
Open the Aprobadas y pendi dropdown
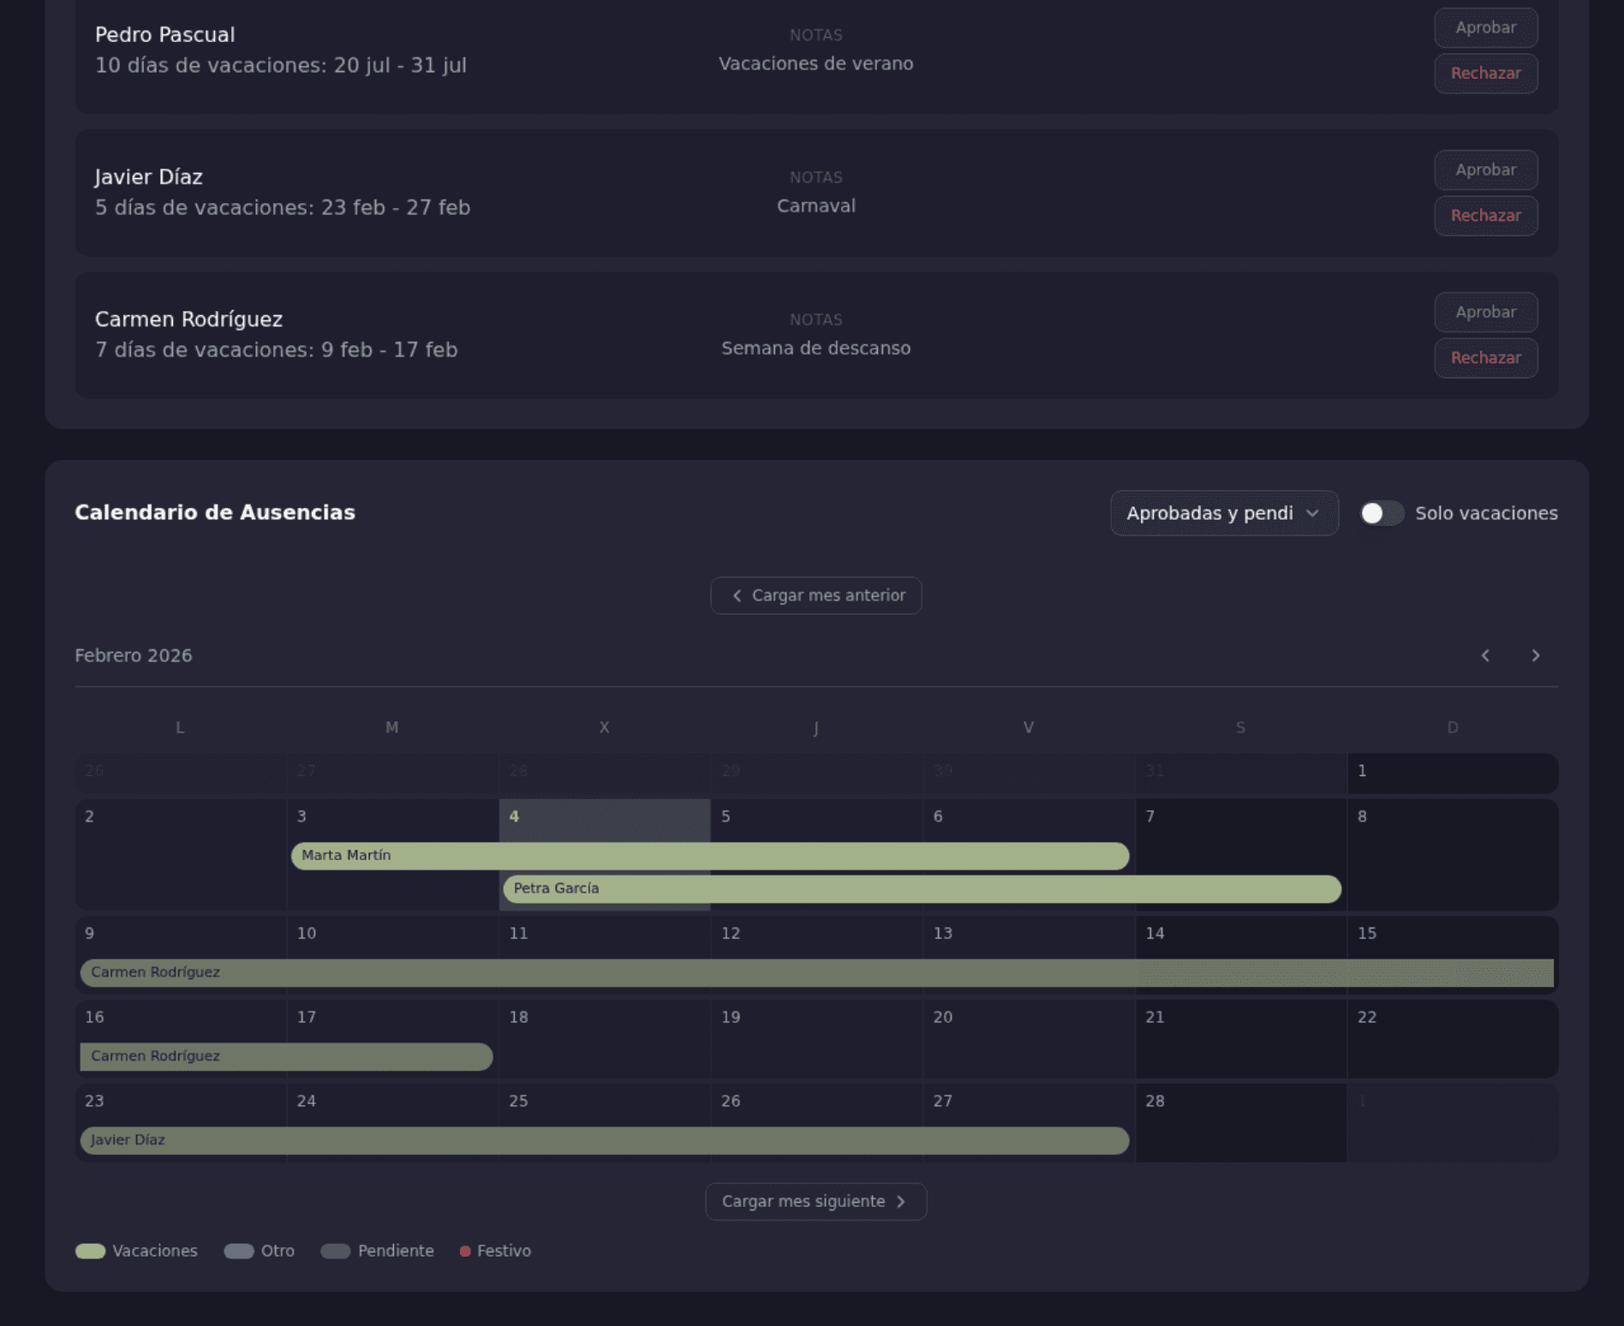[x=1224, y=513]
